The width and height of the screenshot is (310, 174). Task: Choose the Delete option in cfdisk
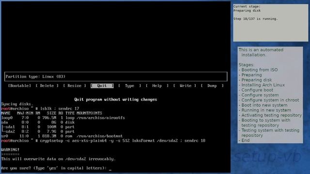pos(47,86)
